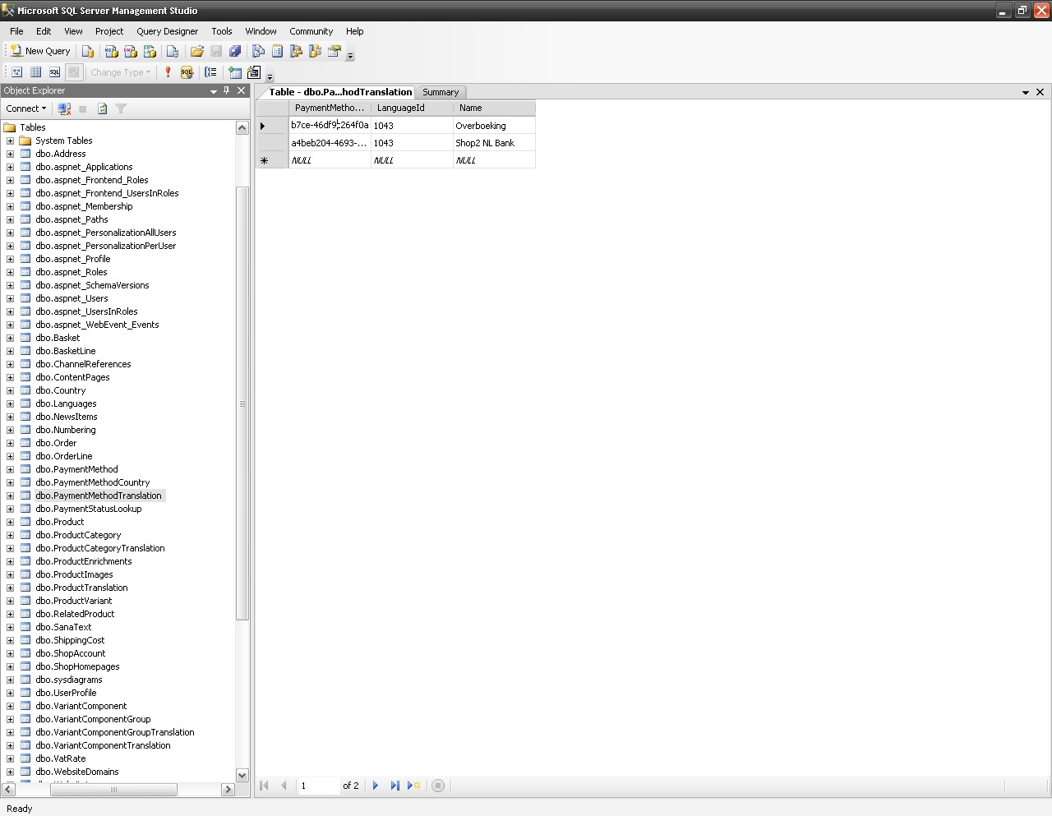Click Analysis Services MDX Query icon
Screen dimensions: 1052x816
(x=112, y=51)
